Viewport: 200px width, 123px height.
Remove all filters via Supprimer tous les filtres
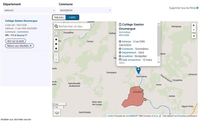(x=184, y=8)
